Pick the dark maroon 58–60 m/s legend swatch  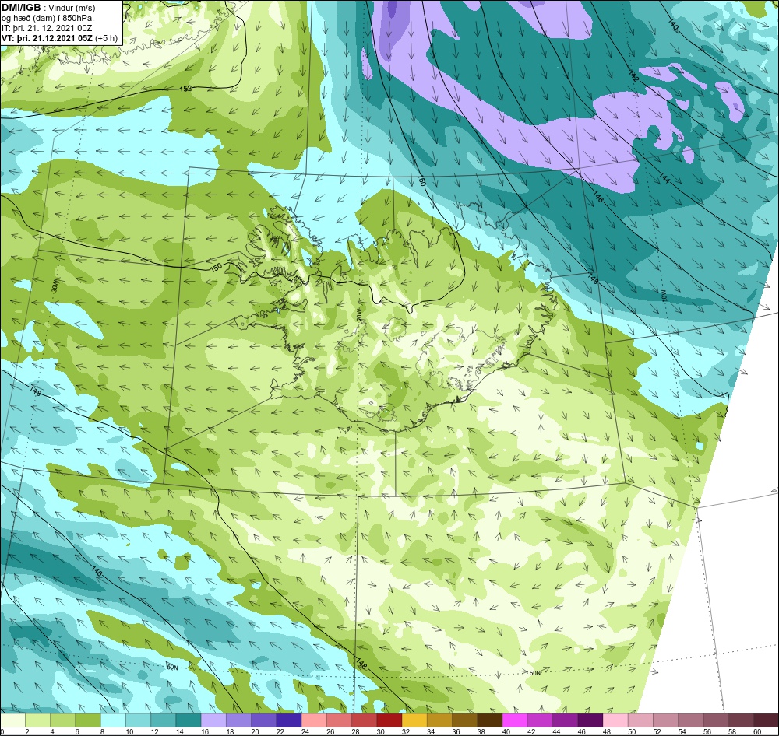pos(741,720)
